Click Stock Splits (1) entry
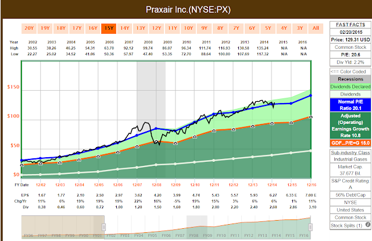This screenshot has width=372, height=241. (x=346, y=225)
